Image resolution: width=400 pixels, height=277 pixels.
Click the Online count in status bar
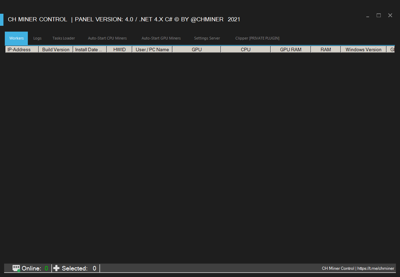coord(46,268)
